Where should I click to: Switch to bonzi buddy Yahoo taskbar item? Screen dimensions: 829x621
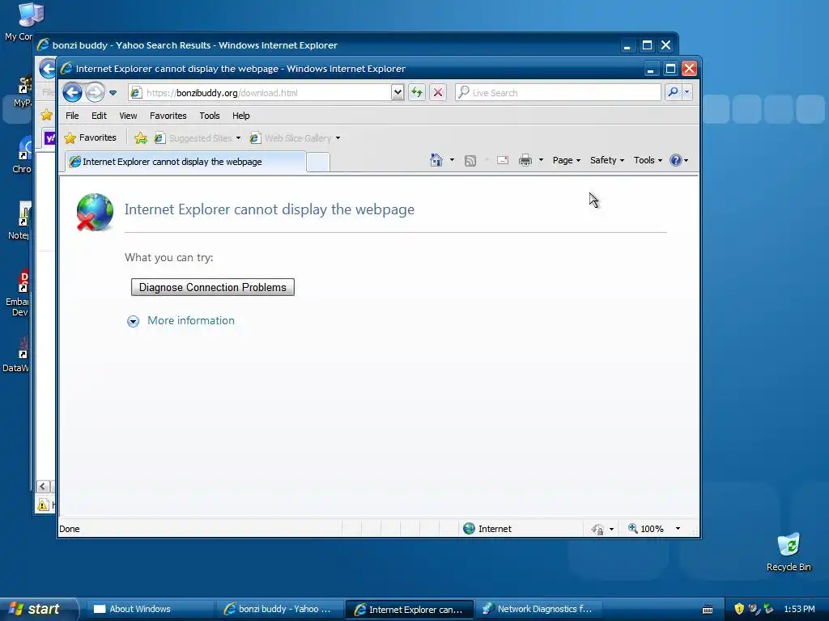coord(279,609)
